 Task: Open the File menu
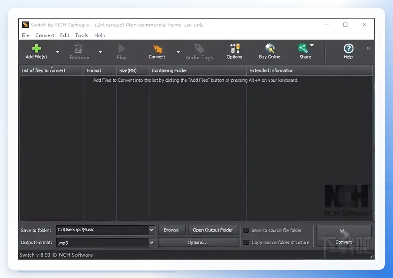coord(26,35)
